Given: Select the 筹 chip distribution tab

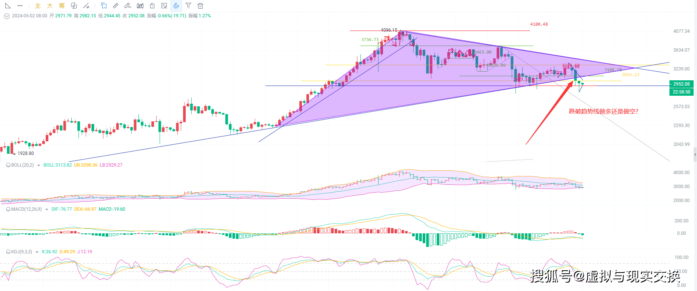Looking at the screenshot, I should (62, 6).
